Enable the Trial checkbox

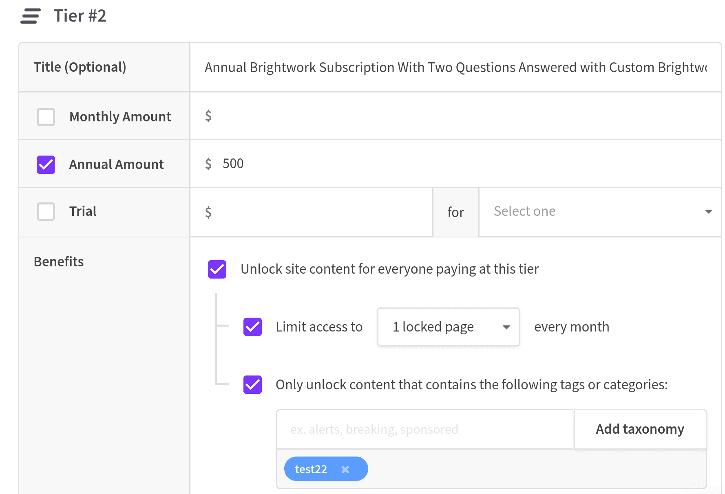tap(46, 212)
